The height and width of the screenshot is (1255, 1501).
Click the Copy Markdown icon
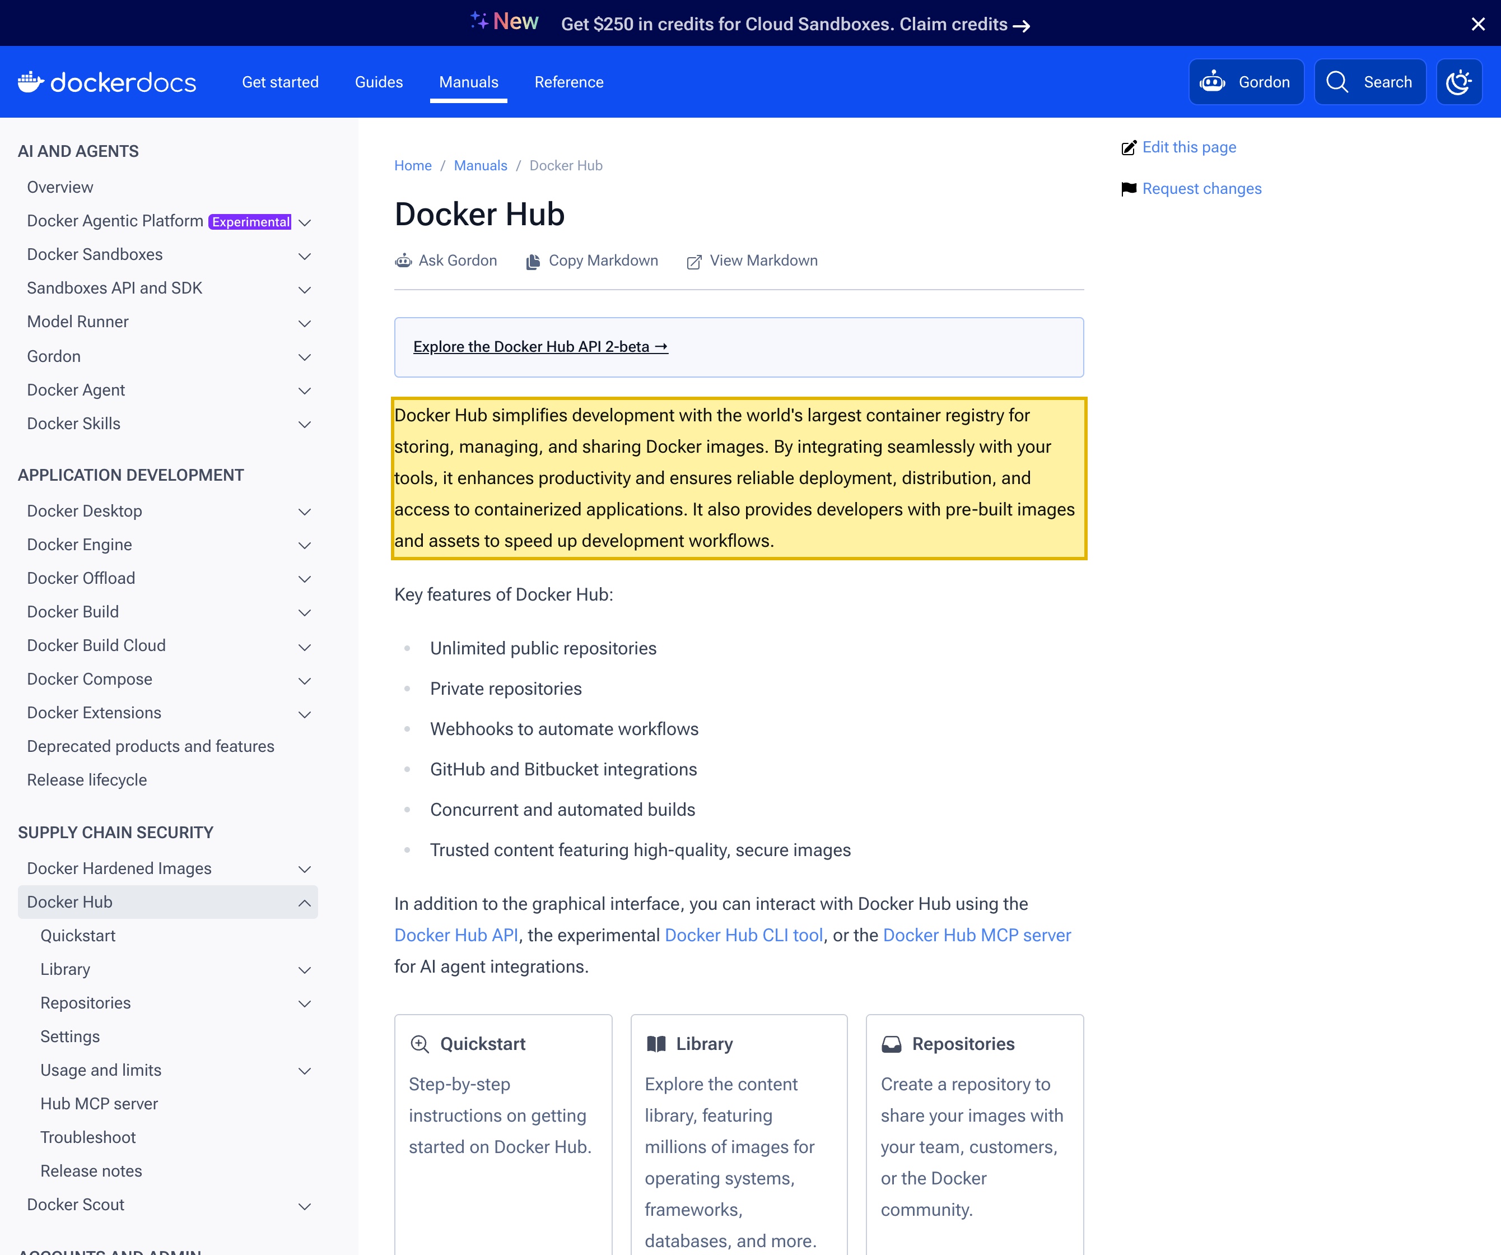click(x=533, y=262)
